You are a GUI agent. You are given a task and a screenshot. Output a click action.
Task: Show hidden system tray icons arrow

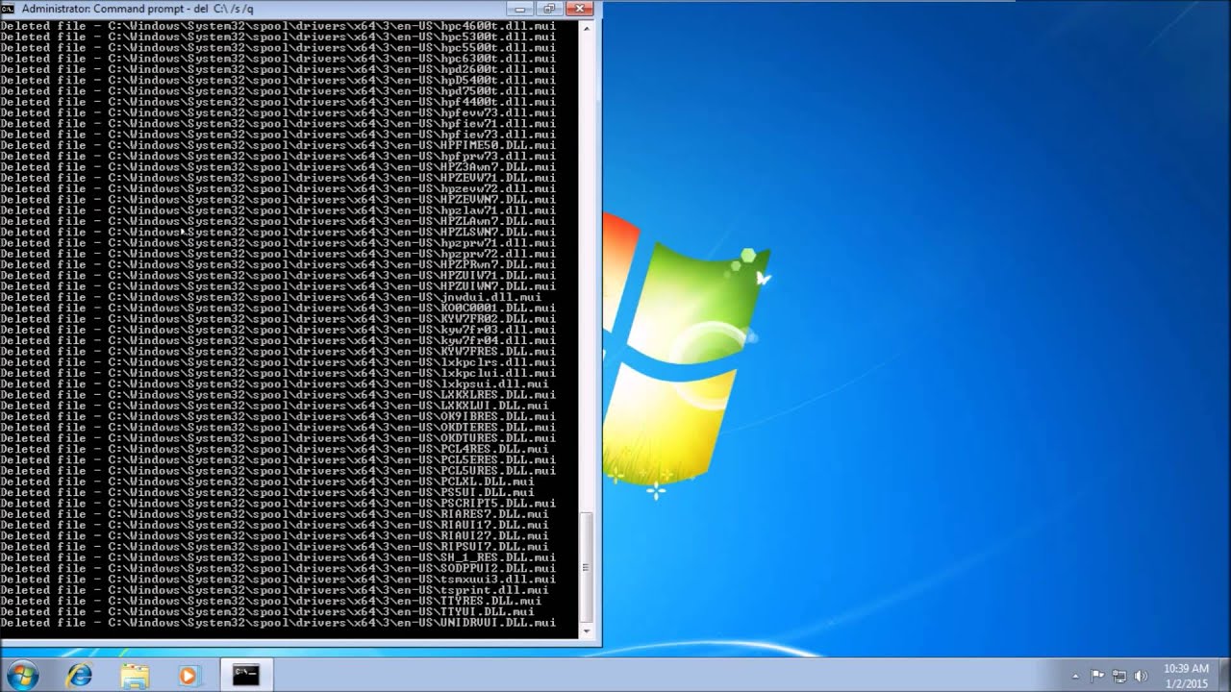(x=1076, y=676)
